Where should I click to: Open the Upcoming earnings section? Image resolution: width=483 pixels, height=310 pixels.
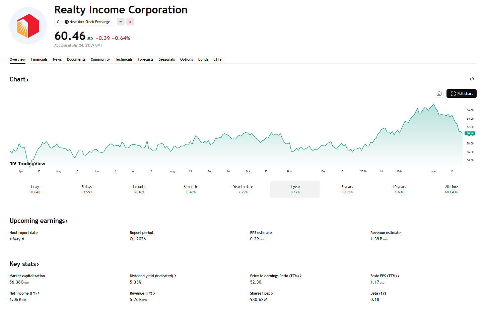(39, 221)
